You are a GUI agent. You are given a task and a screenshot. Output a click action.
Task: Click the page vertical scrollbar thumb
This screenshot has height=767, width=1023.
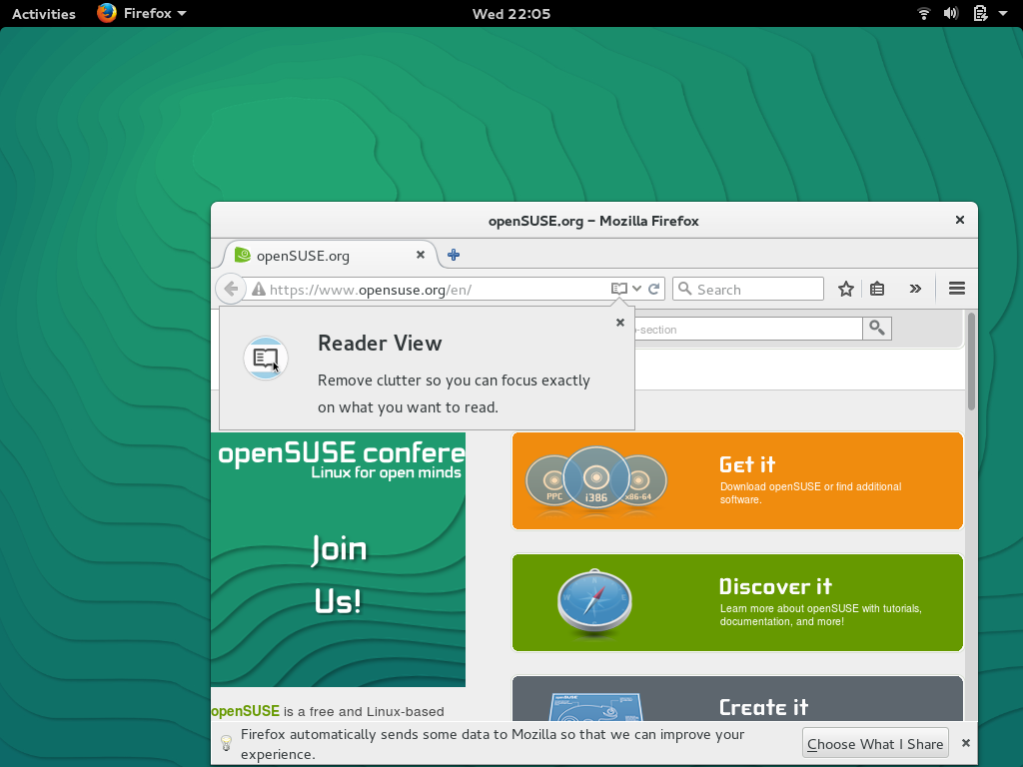point(971,361)
